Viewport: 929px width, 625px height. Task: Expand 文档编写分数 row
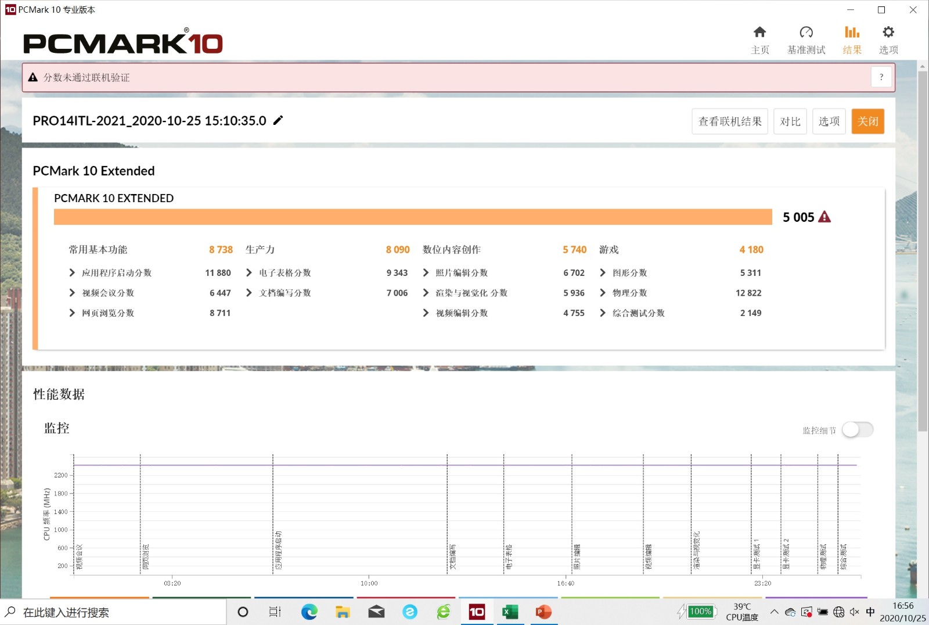pos(249,293)
